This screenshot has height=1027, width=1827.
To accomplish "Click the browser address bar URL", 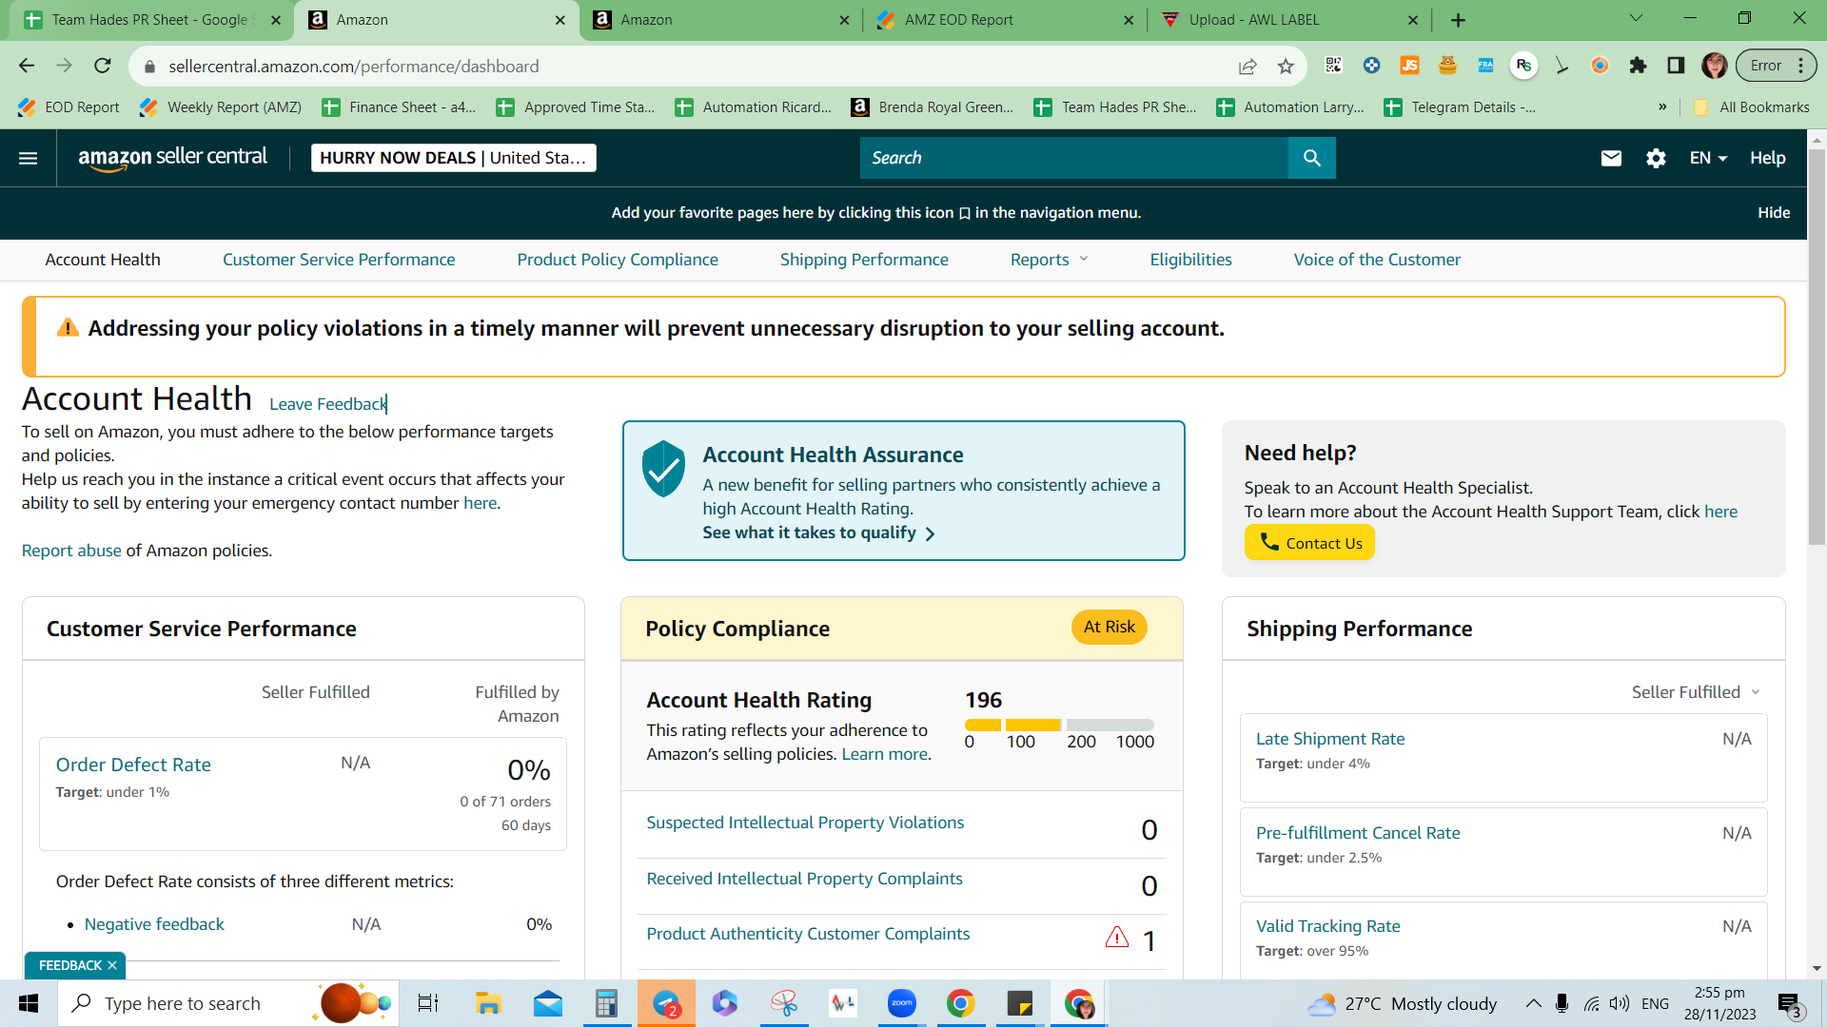I will (354, 67).
